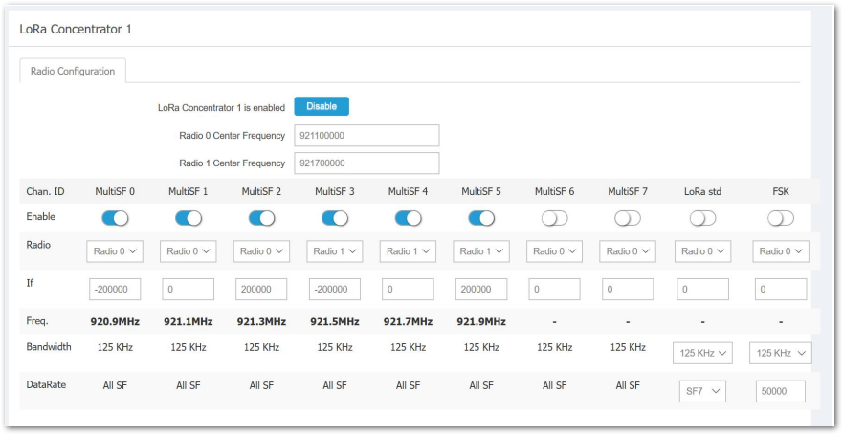
Task: Select the Radio 1 Center Frequency input
Action: point(366,163)
